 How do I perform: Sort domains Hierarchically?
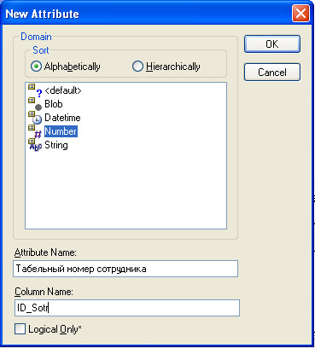pos(166,67)
